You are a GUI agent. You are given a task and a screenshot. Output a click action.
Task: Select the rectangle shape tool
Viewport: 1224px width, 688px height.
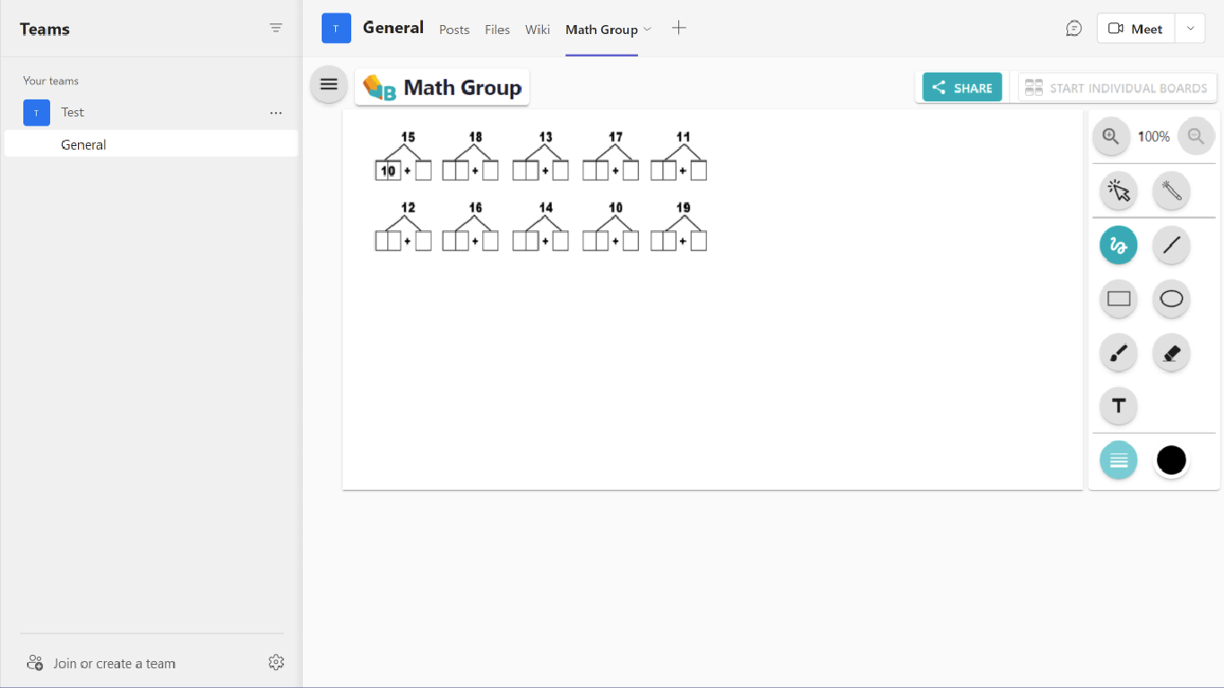tap(1118, 299)
